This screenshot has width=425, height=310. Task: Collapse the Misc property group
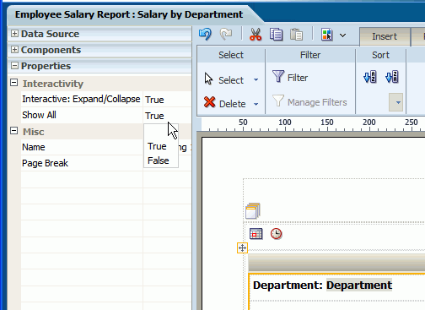(14, 131)
